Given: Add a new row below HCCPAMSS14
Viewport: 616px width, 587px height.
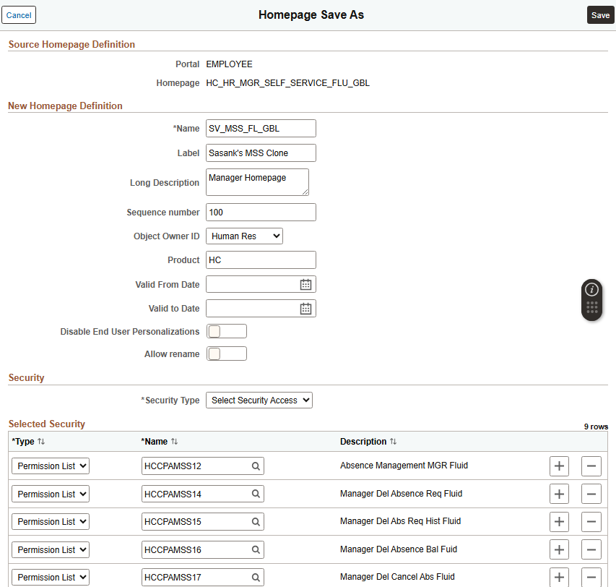Looking at the screenshot, I should point(559,494).
